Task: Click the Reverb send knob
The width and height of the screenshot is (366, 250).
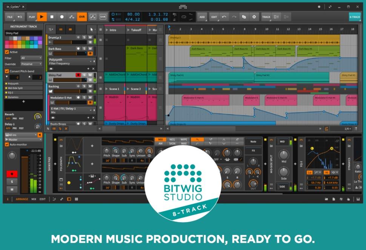Action: click(x=37, y=116)
